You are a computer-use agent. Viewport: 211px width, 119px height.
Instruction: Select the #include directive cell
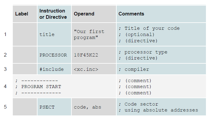coord(54,69)
